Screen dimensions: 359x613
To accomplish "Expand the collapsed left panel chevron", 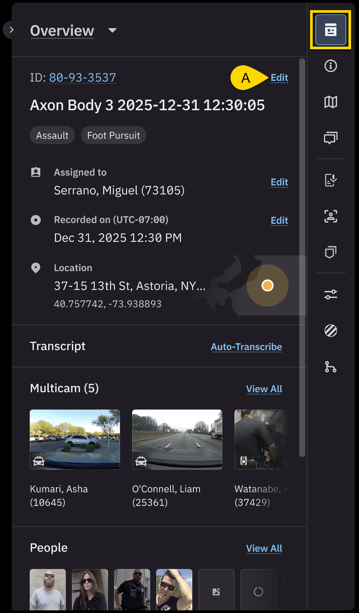I will click(x=11, y=30).
